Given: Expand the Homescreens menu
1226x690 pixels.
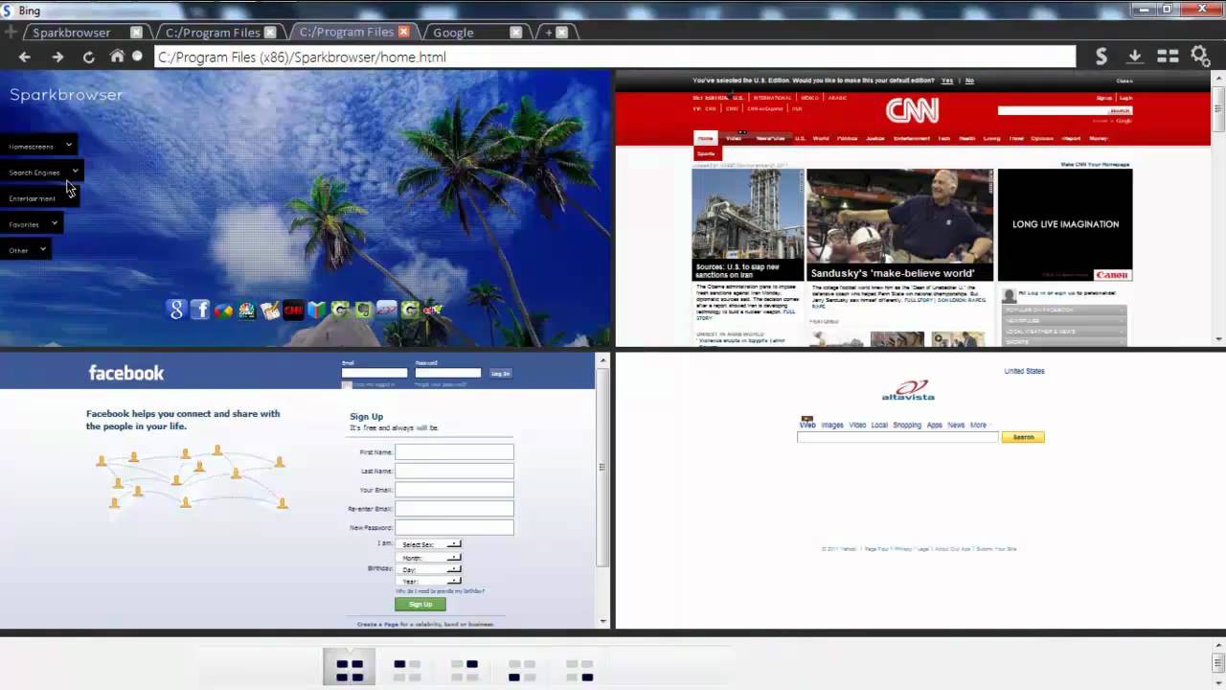Looking at the screenshot, I should pyautogui.click(x=39, y=146).
